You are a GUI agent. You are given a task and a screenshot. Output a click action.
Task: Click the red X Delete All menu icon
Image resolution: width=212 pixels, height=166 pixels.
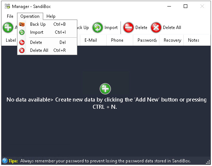tap(22, 50)
